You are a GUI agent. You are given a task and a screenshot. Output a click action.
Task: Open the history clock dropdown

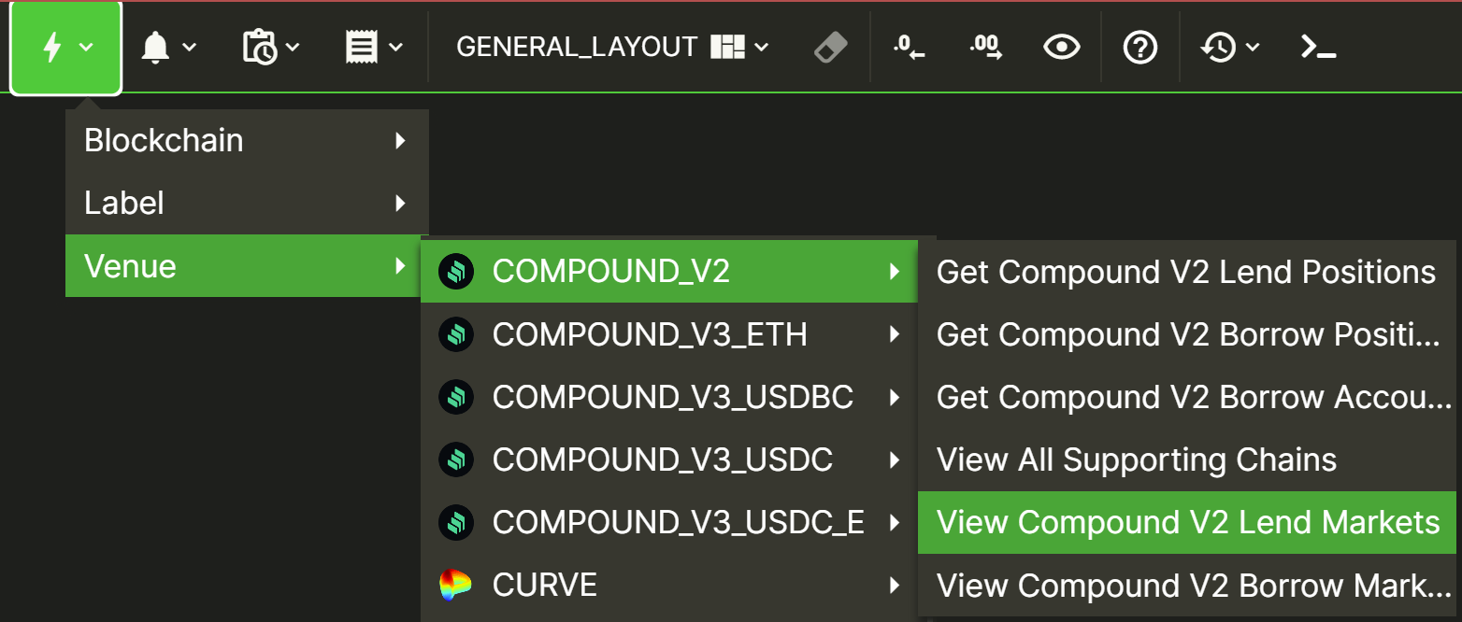pos(1230,47)
